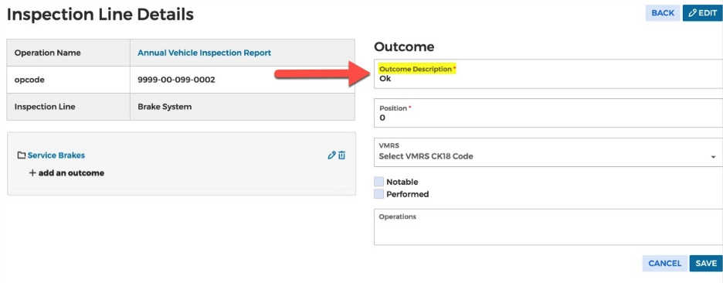Open the Service Brakes folder icon
The height and width of the screenshot is (283, 723).
21,155
